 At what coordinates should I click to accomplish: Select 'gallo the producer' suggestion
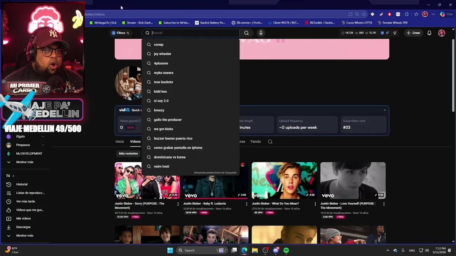coord(191,119)
